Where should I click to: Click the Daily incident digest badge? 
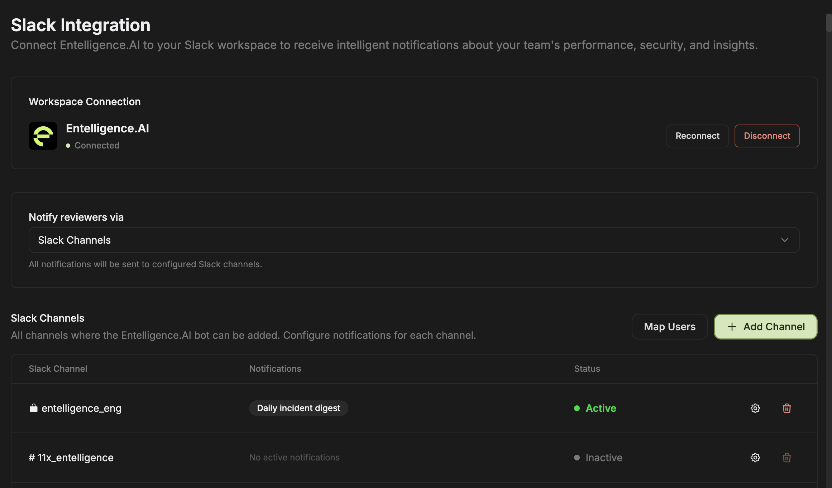pyautogui.click(x=298, y=408)
